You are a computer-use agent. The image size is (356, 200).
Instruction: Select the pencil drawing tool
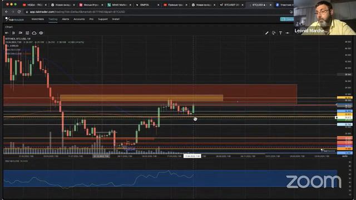click(267, 33)
